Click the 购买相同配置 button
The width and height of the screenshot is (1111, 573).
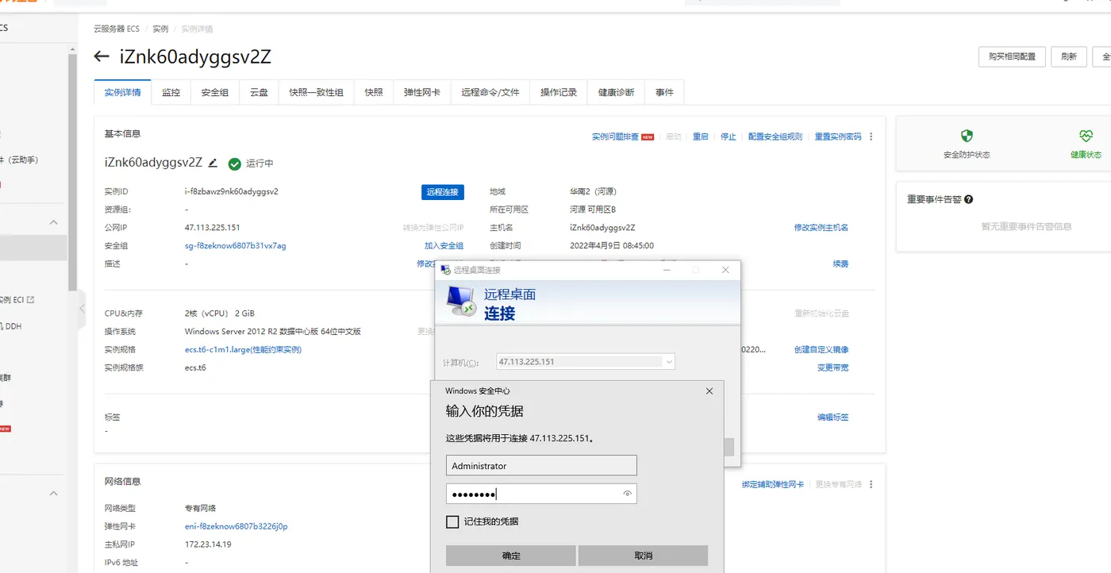click(1012, 57)
